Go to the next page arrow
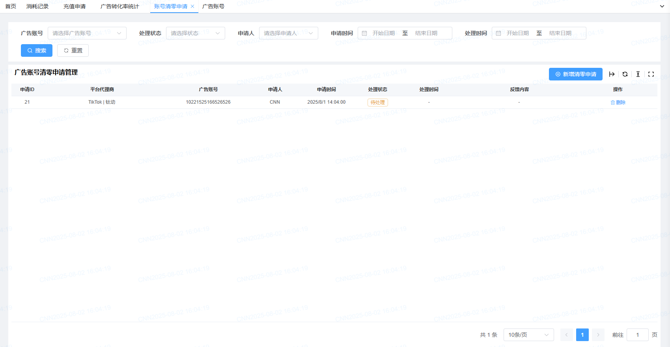Image resolution: width=670 pixels, height=347 pixels. (598, 335)
